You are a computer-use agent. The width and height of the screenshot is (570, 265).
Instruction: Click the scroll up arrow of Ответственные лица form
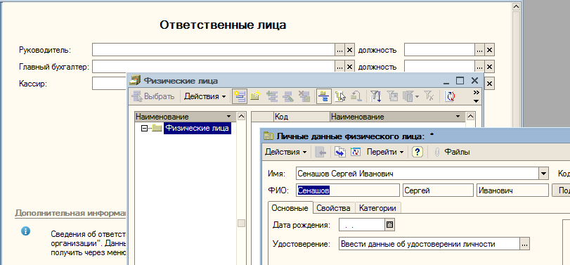point(516,6)
